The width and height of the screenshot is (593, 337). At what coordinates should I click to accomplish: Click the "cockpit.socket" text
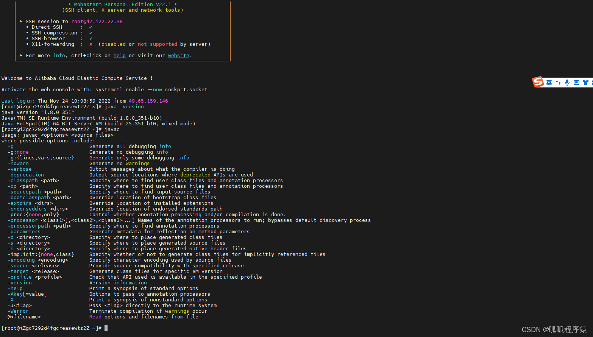pyautogui.click(x=186, y=90)
